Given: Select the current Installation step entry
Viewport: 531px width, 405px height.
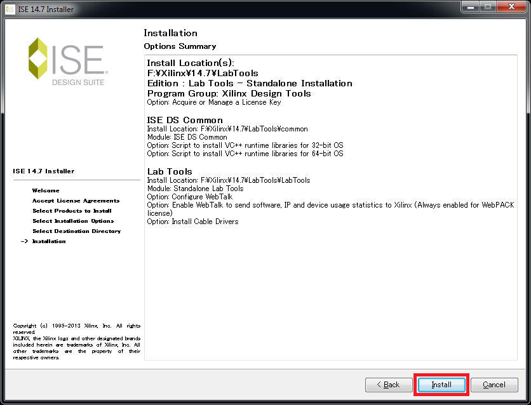Looking at the screenshot, I should (49, 241).
